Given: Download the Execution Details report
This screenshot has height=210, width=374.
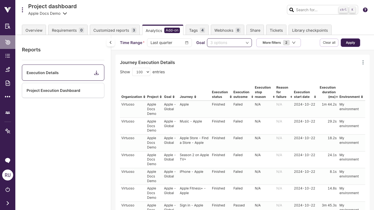Looking at the screenshot, I should click(96, 73).
